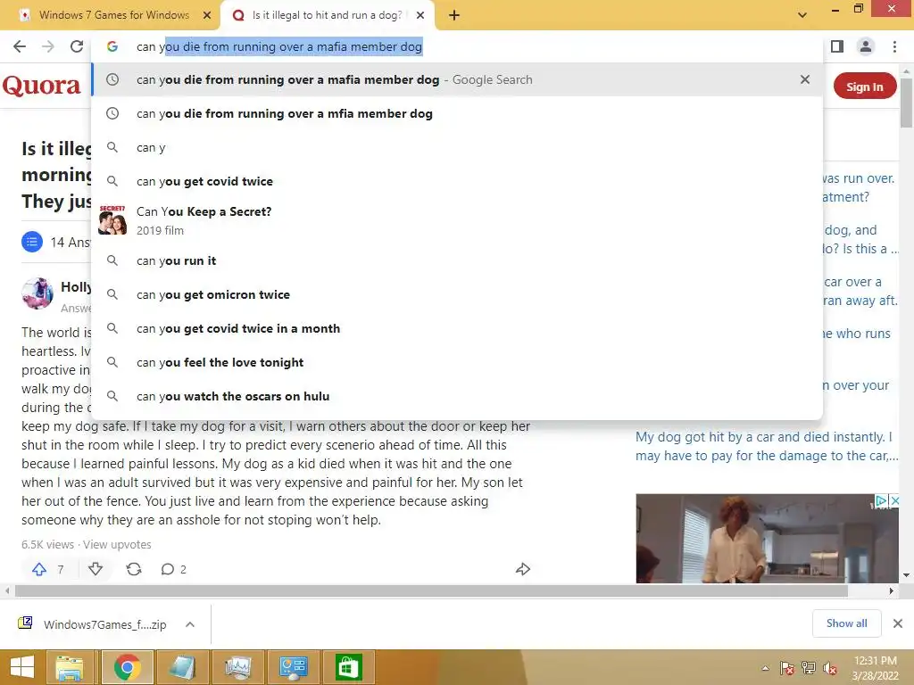Go back using the browser back arrow
Viewport: 914px width, 685px height.
(20, 46)
